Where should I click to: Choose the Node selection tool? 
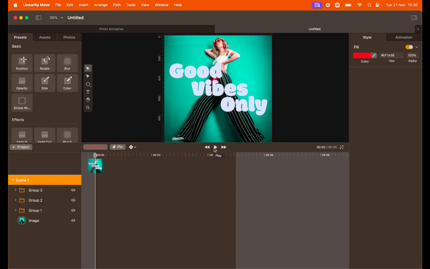click(88, 76)
